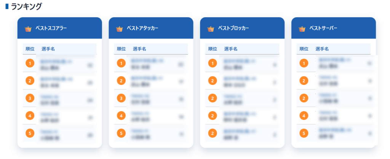Click rank 5 badge in ベストサーバー card

pyautogui.click(x=304, y=133)
